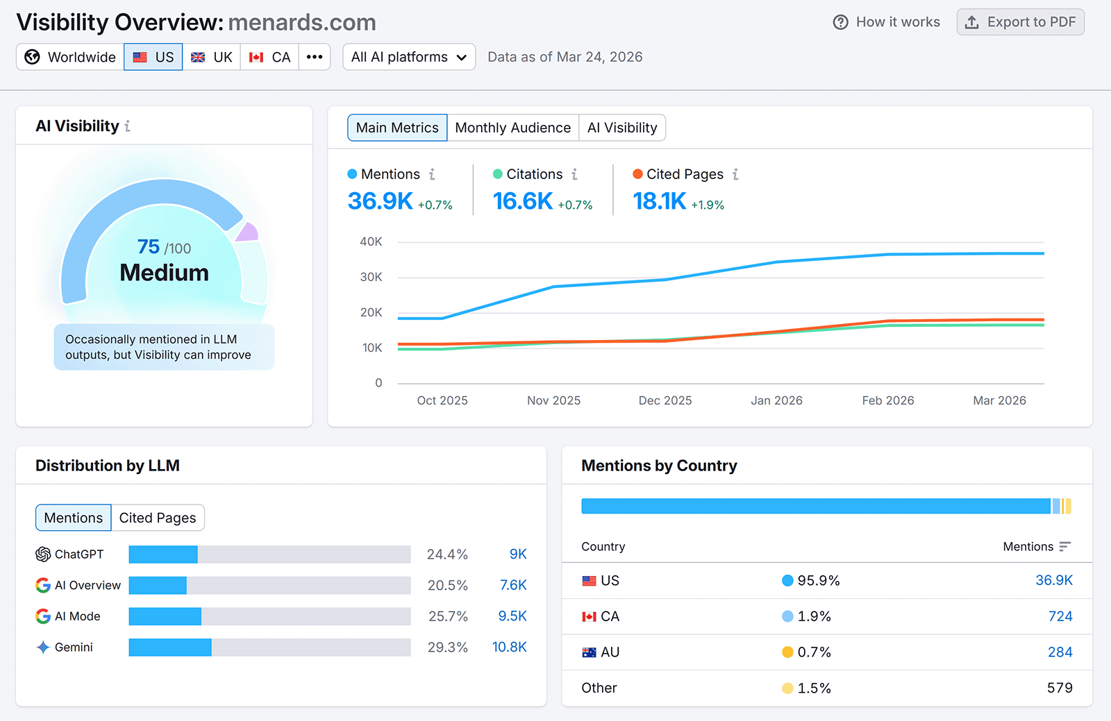
Task: Open the All AI platforms dropdown
Action: pos(408,57)
